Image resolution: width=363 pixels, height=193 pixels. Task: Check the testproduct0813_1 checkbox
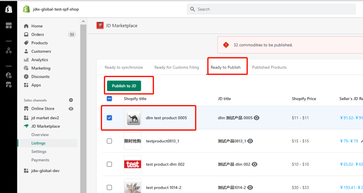(x=109, y=141)
